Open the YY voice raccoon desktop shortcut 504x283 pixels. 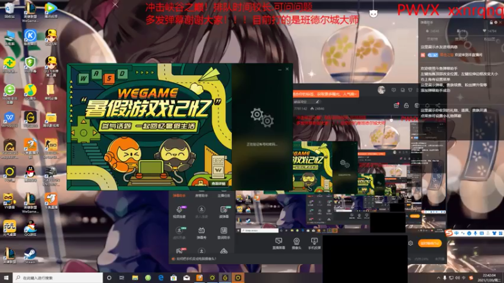[x=9, y=201]
